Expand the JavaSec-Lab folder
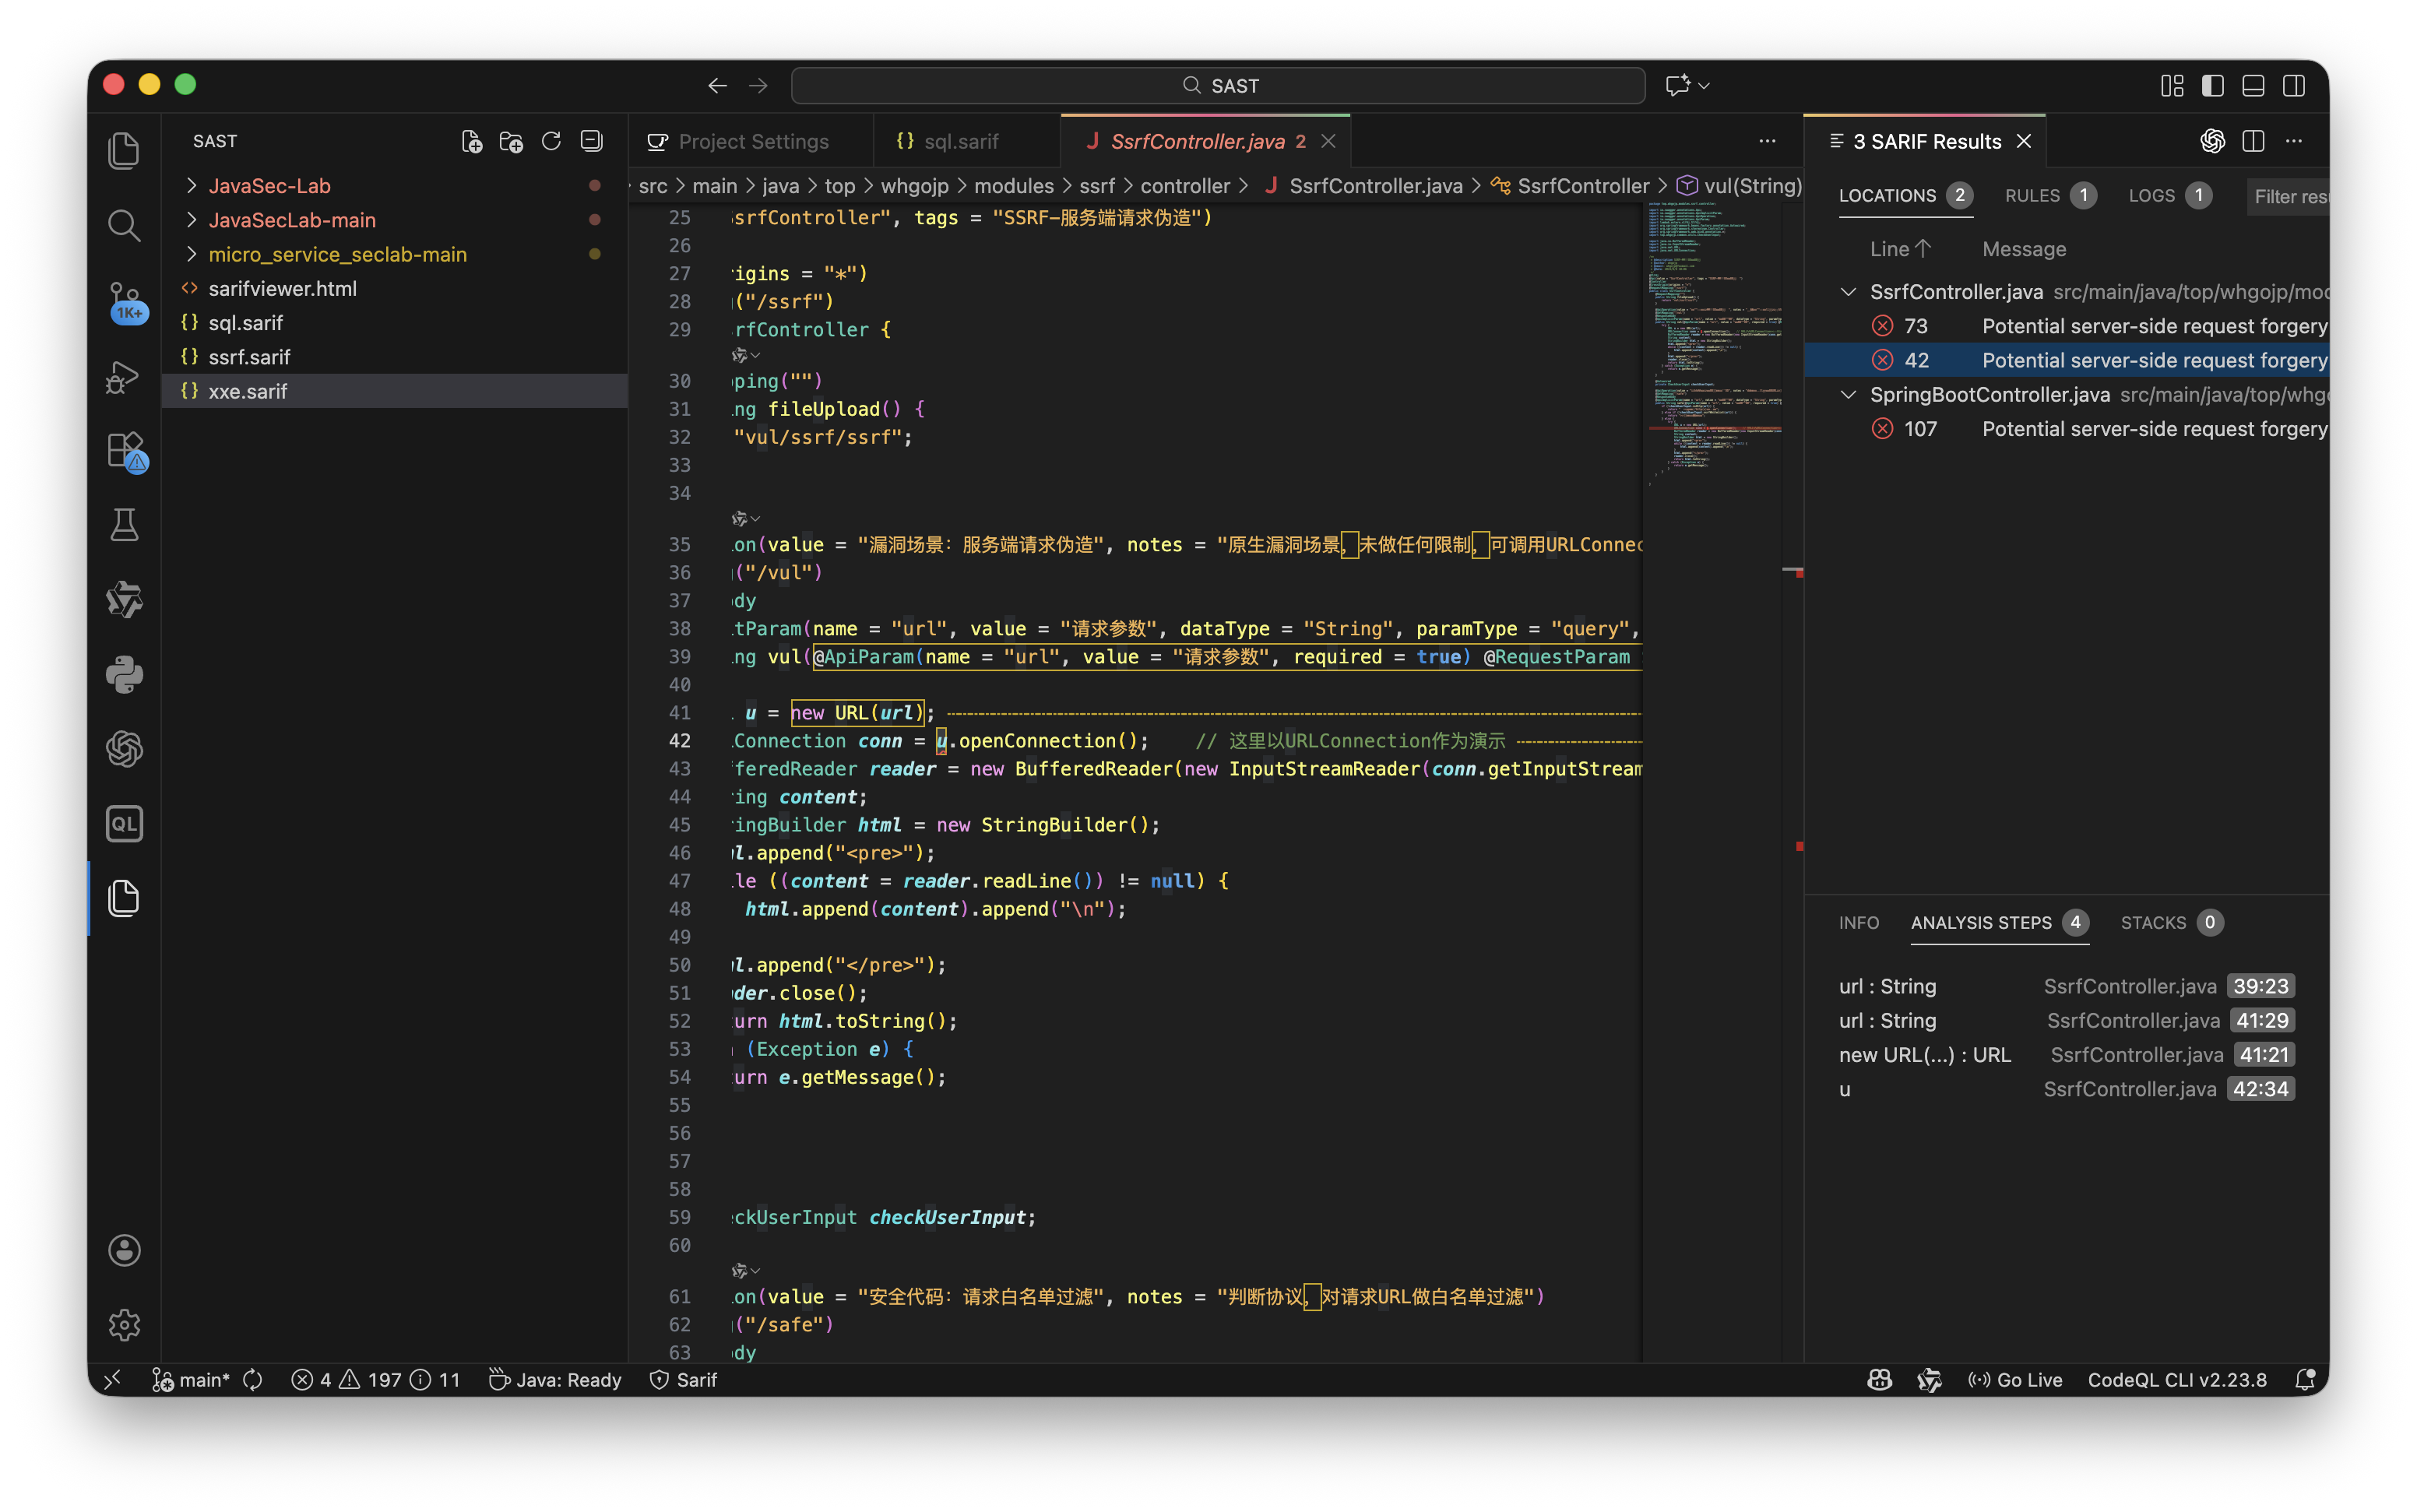Image resolution: width=2417 pixels, height=1512 pixels. tap(269, 186)
